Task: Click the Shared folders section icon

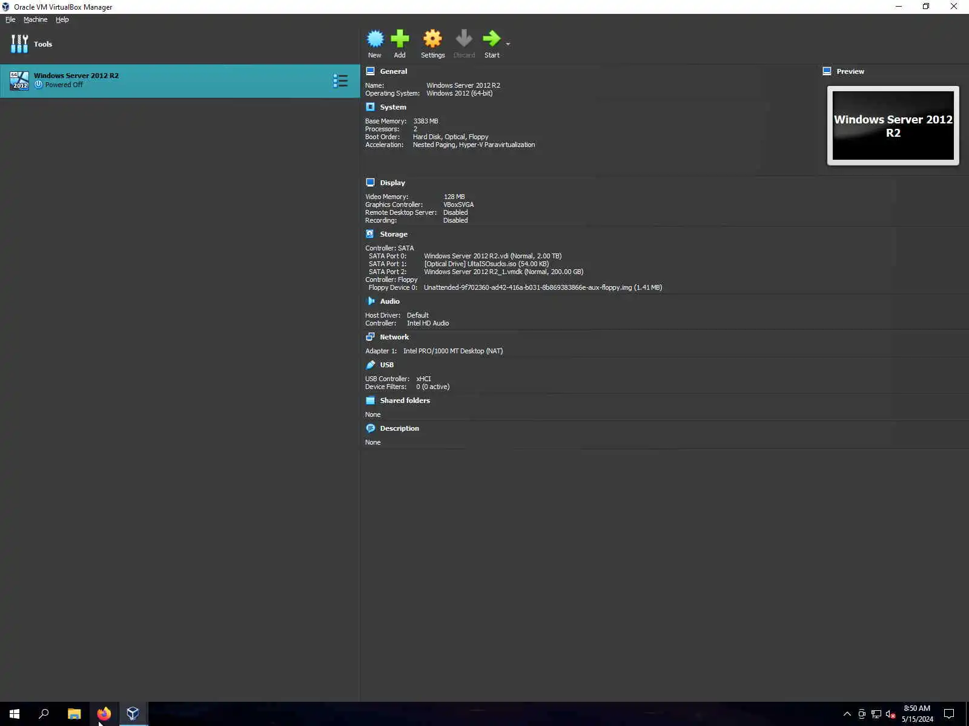Action: (x=370, y=401)
